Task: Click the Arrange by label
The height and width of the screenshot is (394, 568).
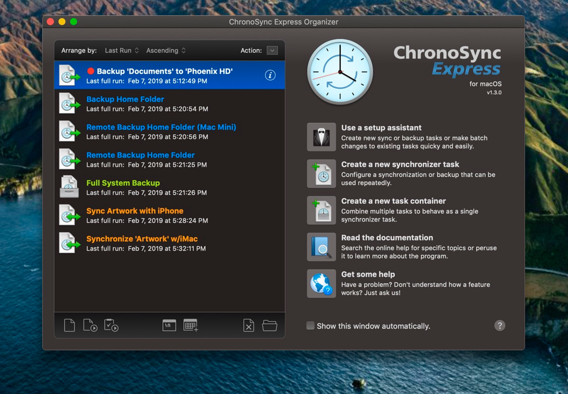Action: 79,51
